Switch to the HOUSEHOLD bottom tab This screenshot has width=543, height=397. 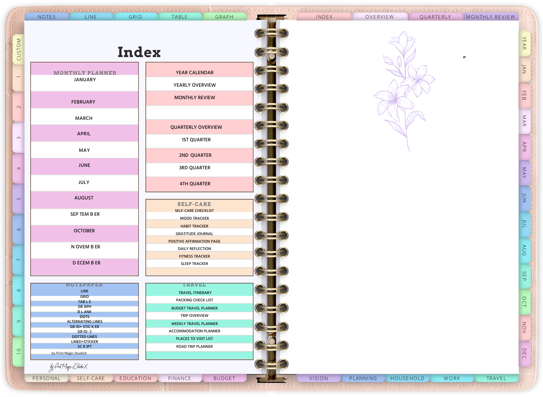click(x=407, y=378)
